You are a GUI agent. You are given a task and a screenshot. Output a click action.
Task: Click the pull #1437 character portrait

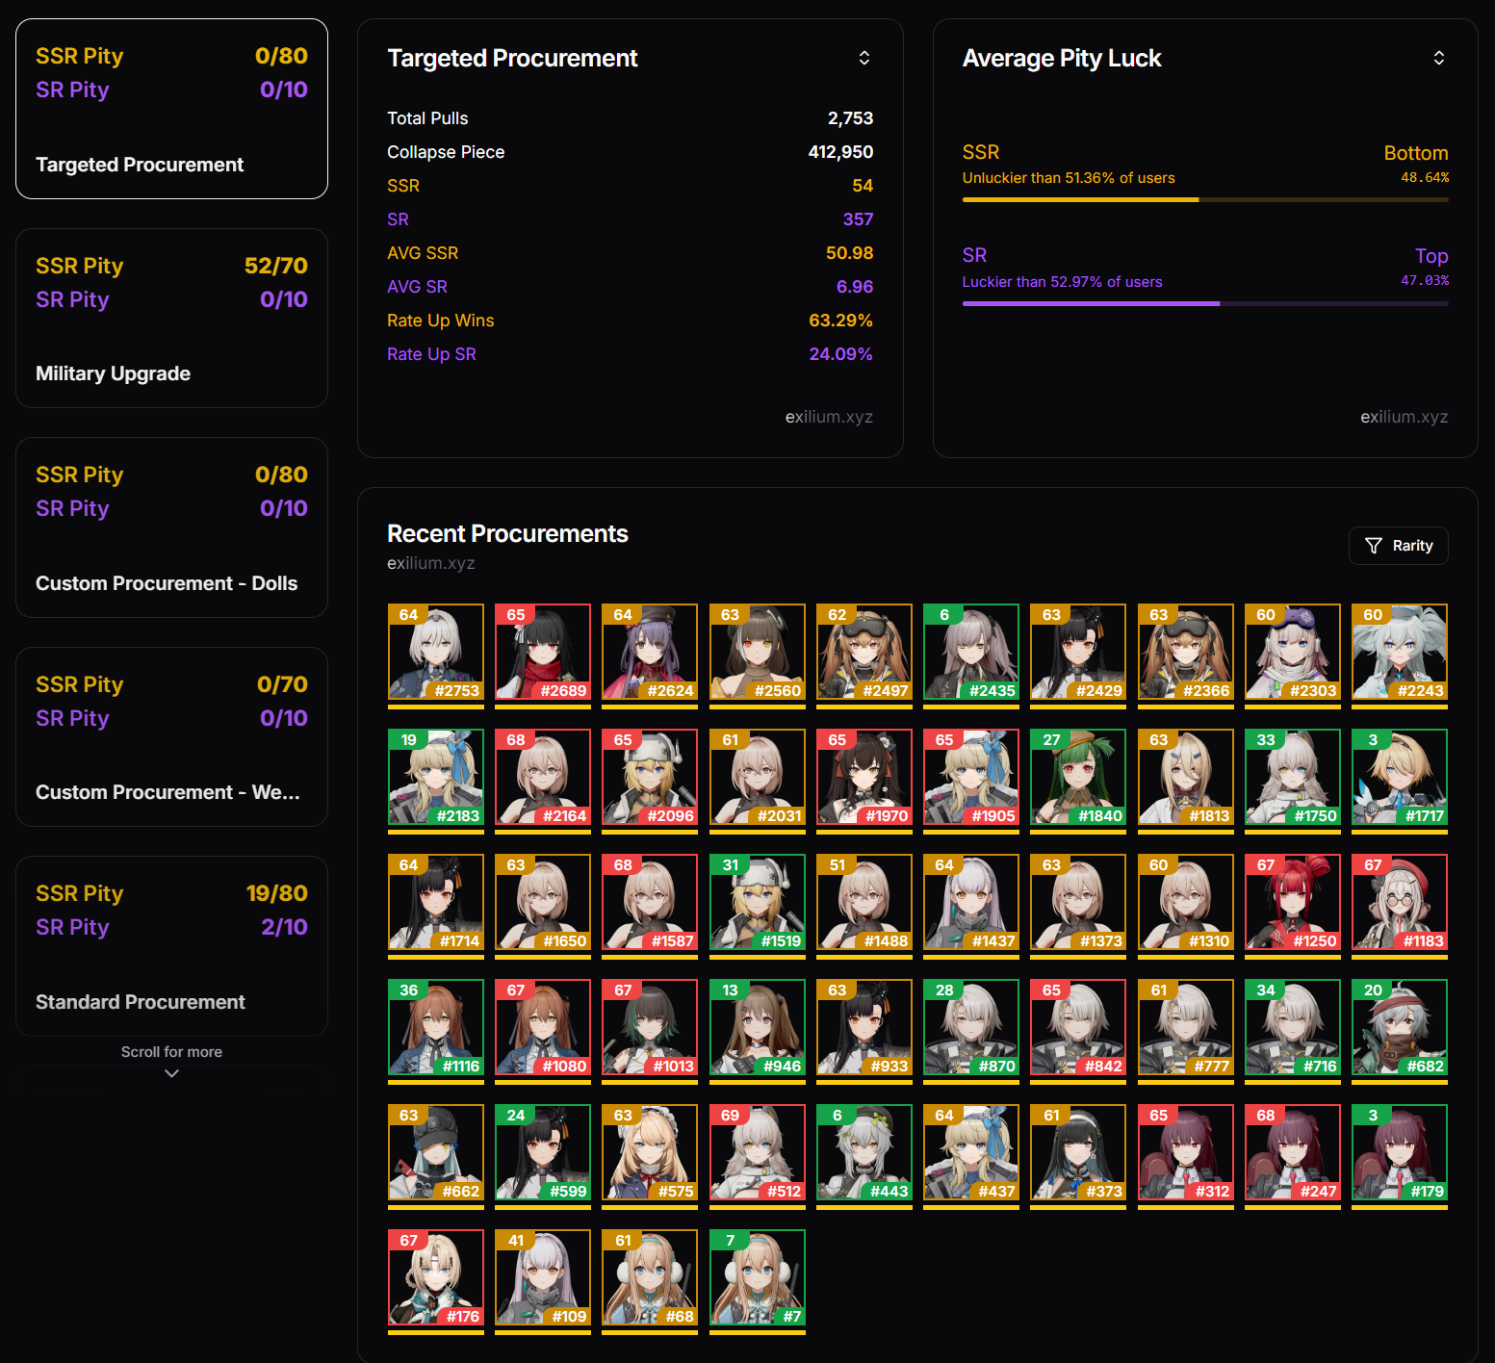click(971, 902)
